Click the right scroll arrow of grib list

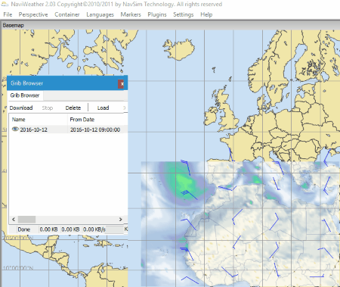pyautogui.click(x=121, y=220)
